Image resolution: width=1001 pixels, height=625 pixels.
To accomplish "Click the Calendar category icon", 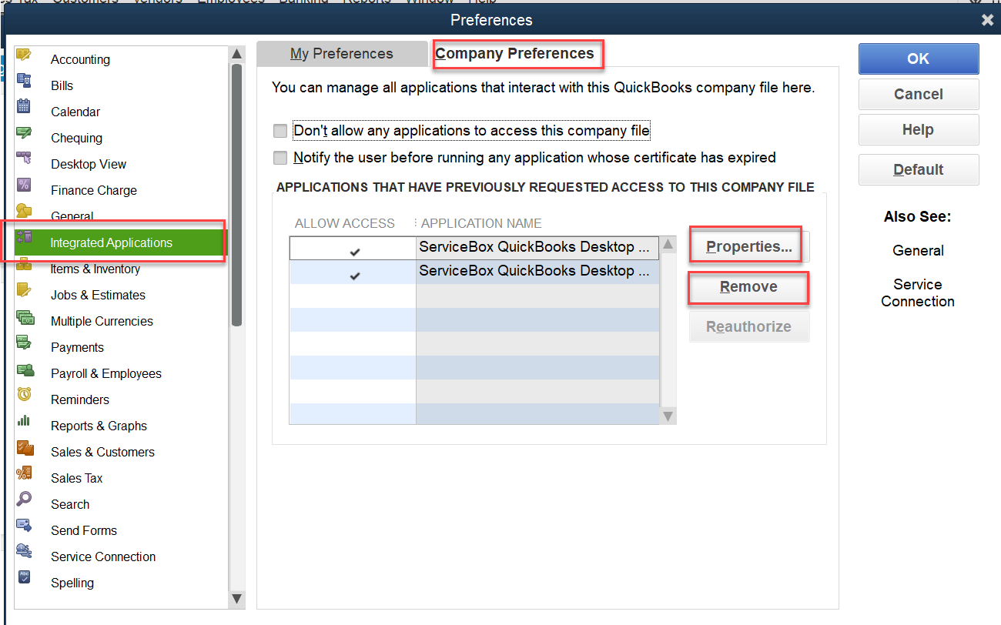I will pos(24,106).
